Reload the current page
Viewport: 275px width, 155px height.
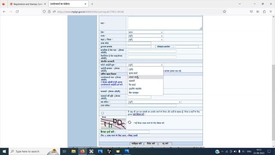click(x=17, y=12)
